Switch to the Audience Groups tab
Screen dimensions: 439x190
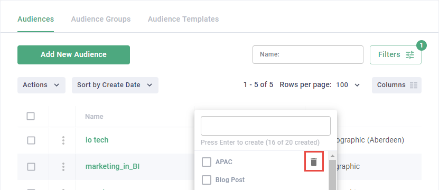[x=101, y=19]
